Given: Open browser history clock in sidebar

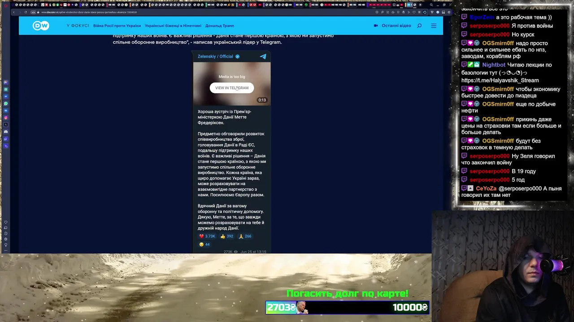Looking at the screenshot, I should coord(6,233).
